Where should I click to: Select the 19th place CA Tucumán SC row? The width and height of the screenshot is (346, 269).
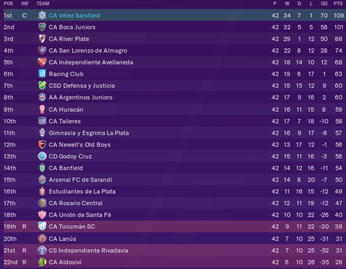173,226
